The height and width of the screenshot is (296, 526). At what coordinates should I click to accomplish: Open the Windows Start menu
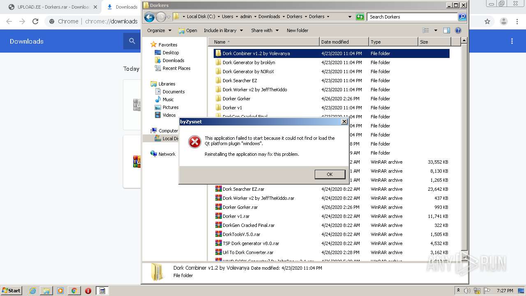(x=11, y=290)
